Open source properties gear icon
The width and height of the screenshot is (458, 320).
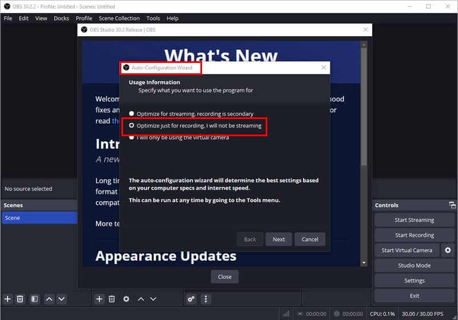126,299
